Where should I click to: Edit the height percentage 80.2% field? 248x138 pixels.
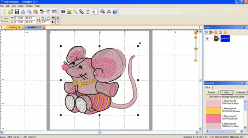tap(30, 22)
